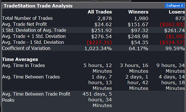Image resolution: width=186 pixels, height=112 pixels.
Task: Click the red ($262.83) losers value
Action: coord(172,24)
